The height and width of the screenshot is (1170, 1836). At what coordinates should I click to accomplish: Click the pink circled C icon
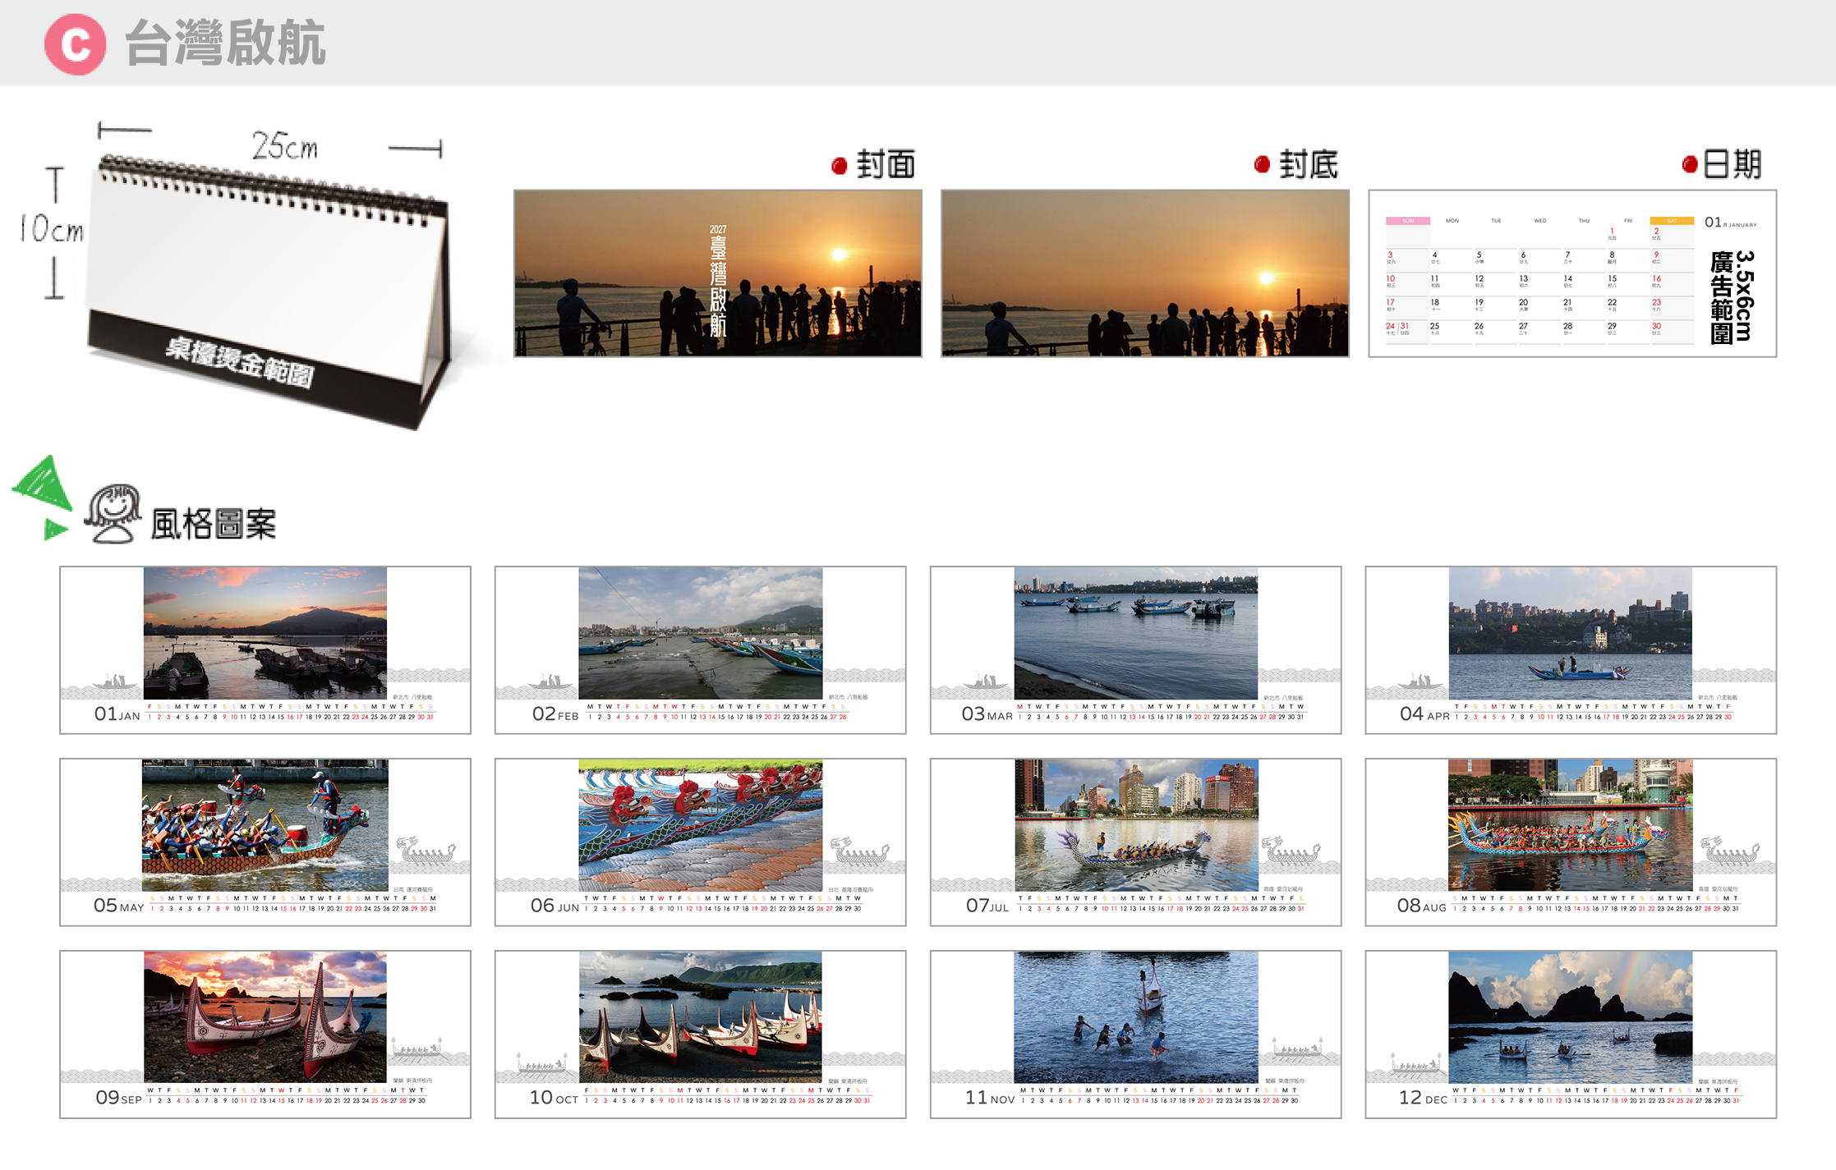[x=76, y=44]
